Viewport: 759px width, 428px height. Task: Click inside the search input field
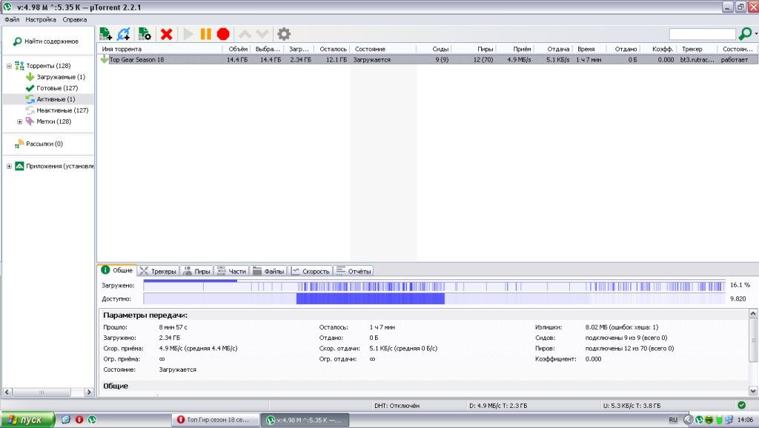pyautogui.click(x=701, y=34)
